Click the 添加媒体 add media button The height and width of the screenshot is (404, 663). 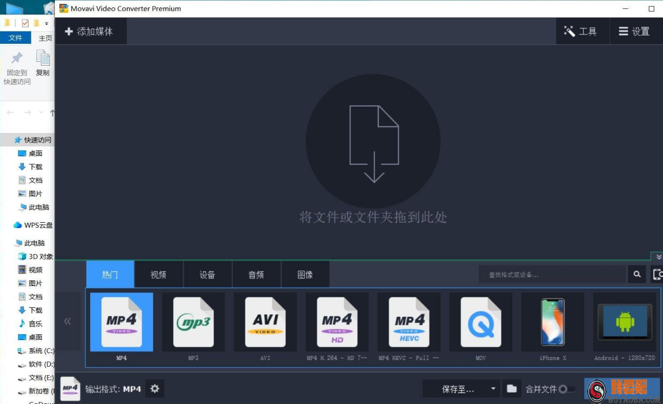(91, 31)
